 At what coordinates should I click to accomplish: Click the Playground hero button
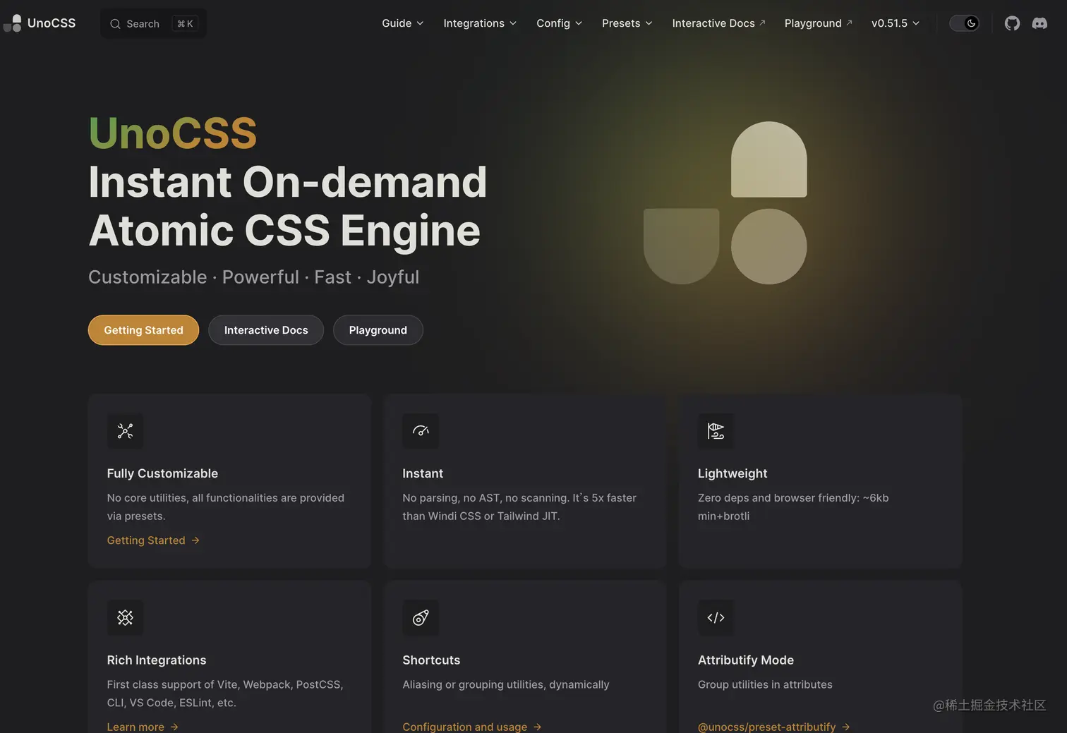[378, 330]
